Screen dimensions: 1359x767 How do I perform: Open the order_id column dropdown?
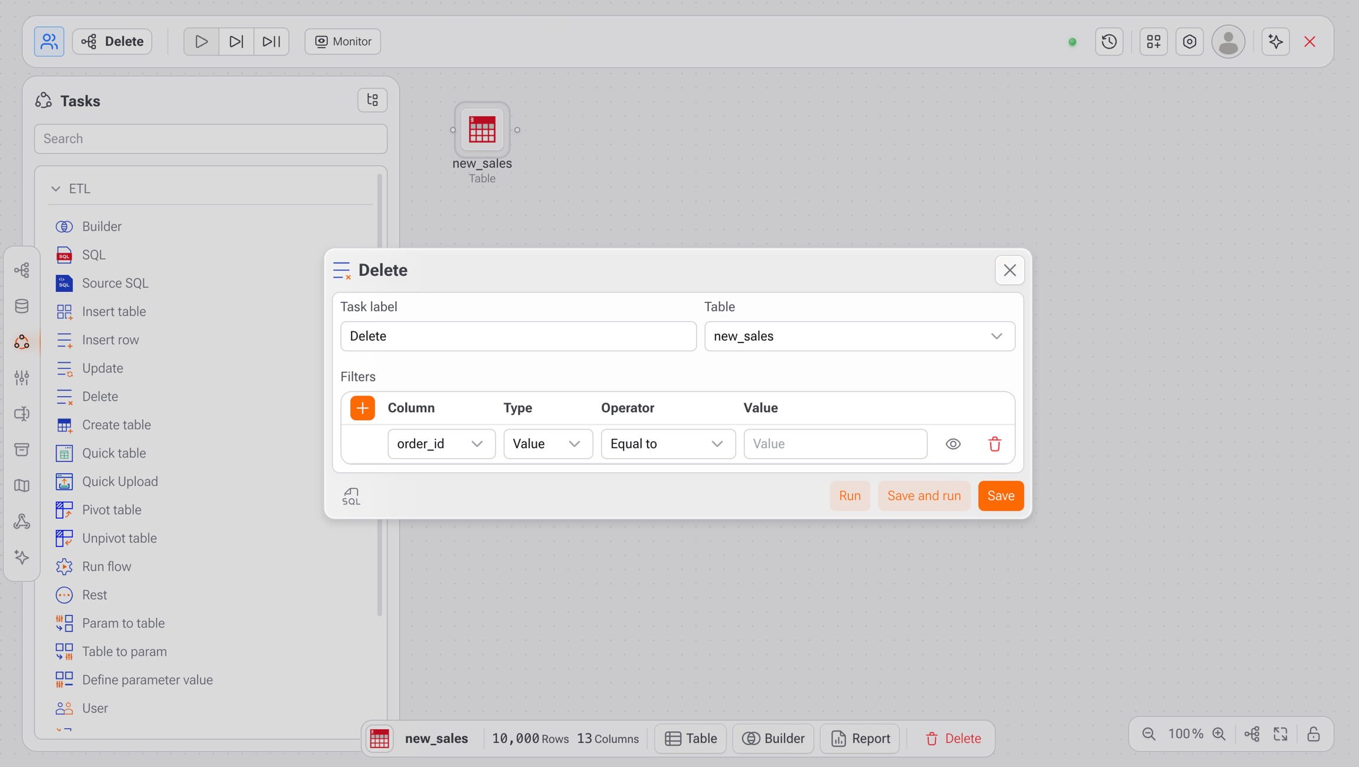pyautogui.click(x=441, y=444)
